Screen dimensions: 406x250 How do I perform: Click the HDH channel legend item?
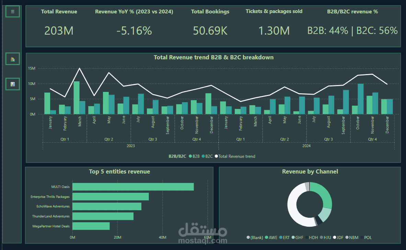click(x=312, y=238)
